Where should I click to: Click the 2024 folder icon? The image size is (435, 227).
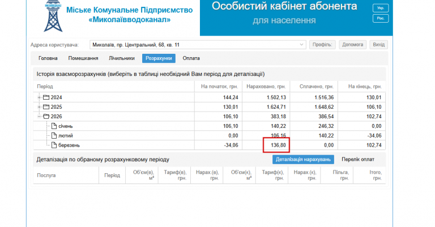tap(46, 97)
